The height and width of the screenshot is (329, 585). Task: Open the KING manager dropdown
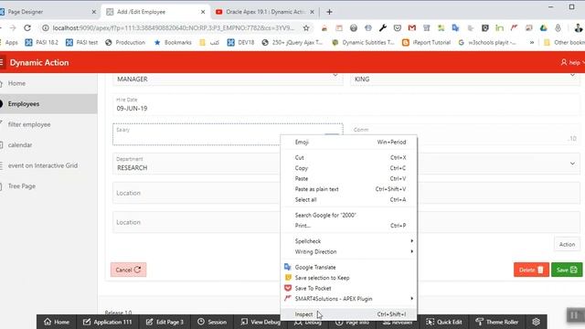[465, 79]
